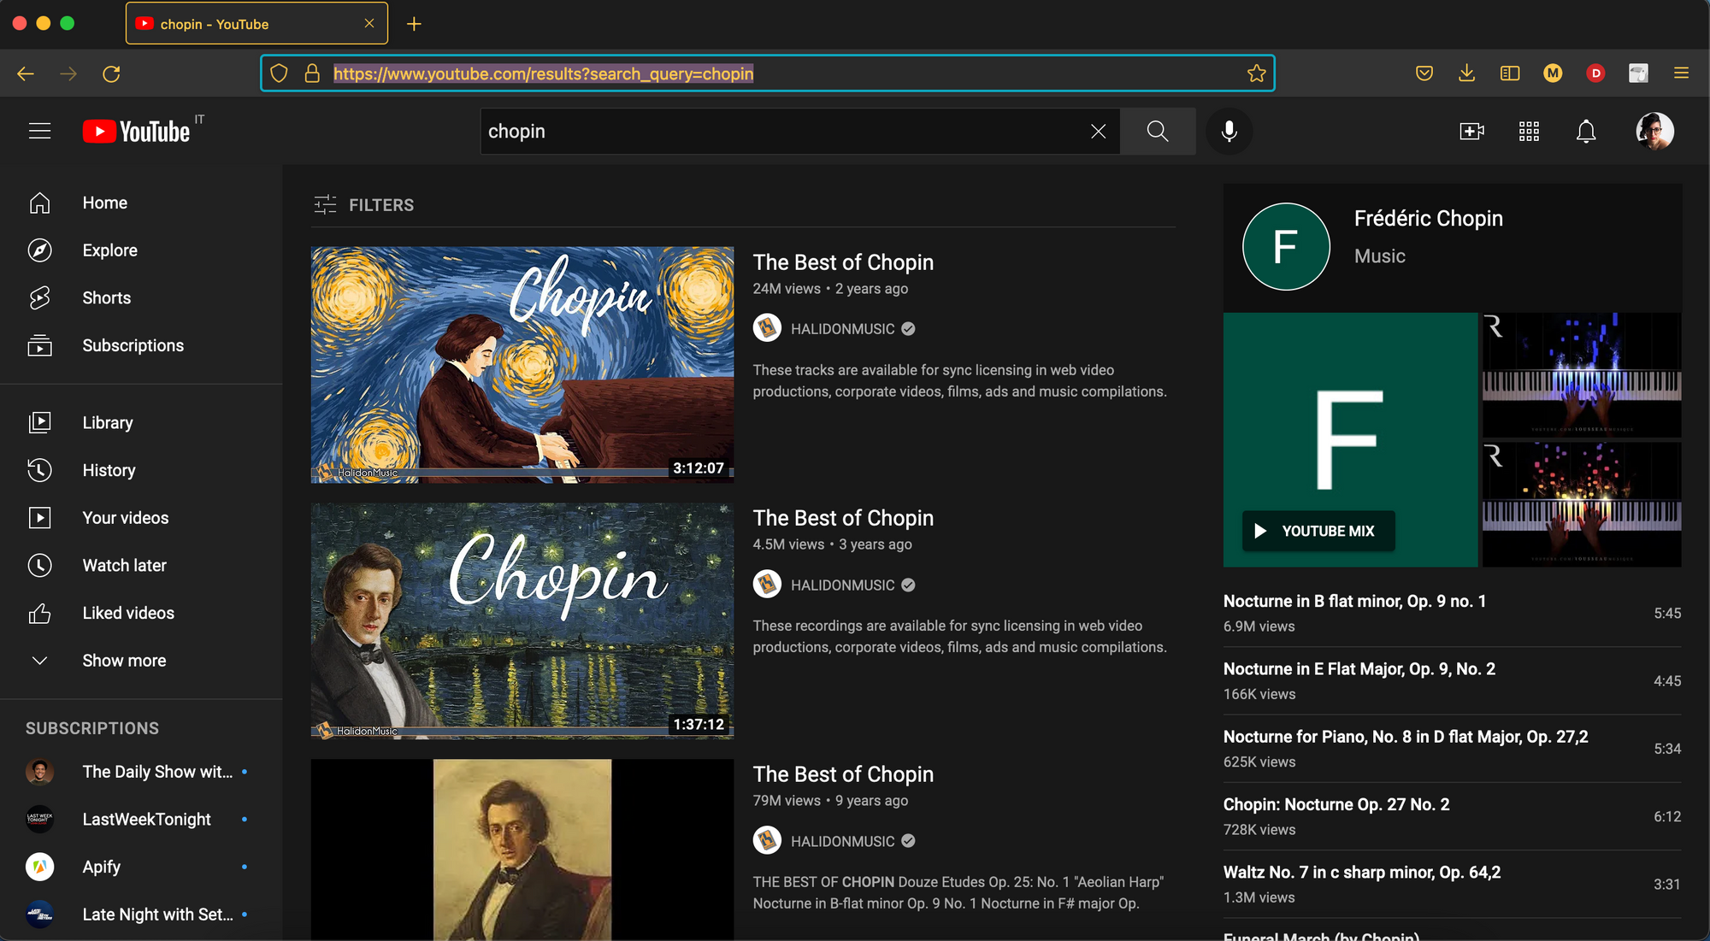Open the Late Night with Seth subscription
This screenshot has height=941, width=1710.
pos(141,915)
